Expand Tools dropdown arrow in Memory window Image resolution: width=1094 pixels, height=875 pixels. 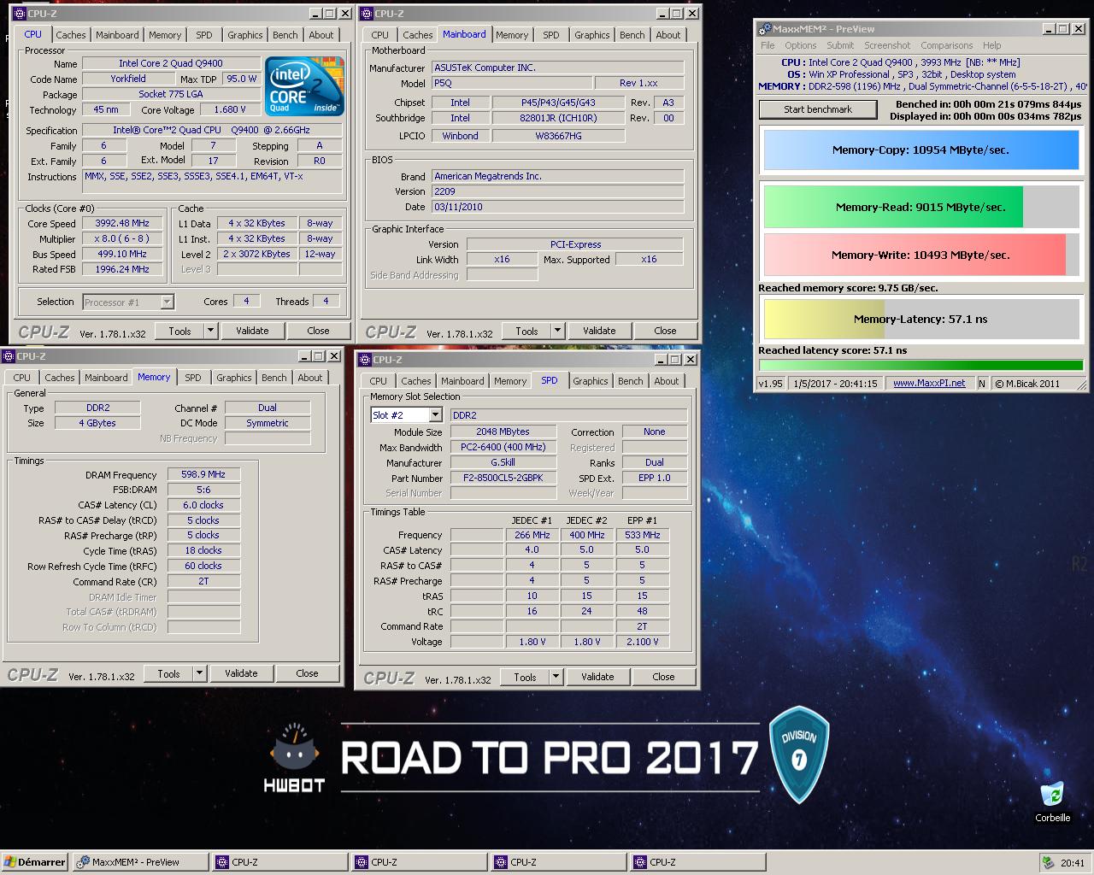pos(199,673)
